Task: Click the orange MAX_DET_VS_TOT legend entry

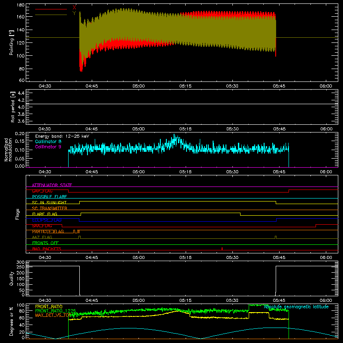Action: pyautogui.click(x=54, y=315)
